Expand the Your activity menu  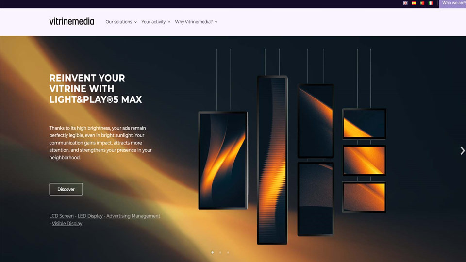point(156,22)
